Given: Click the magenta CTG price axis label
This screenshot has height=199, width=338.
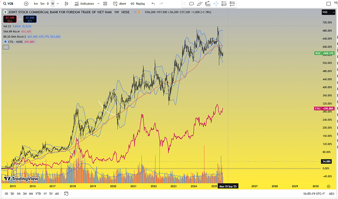Looking at the screenshot, I should 324,109.
